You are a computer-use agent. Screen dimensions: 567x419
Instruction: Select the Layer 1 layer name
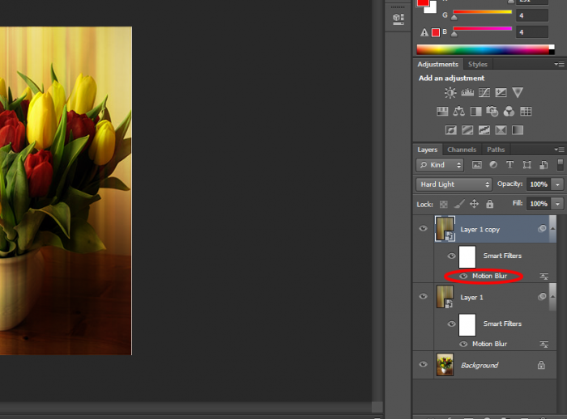[x=472, y=298]
